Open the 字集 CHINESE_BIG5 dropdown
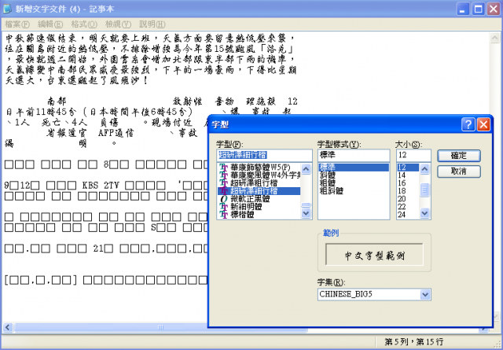Image resolution: width=503 pixels, height=350 pixels. (x=425, y=294)
